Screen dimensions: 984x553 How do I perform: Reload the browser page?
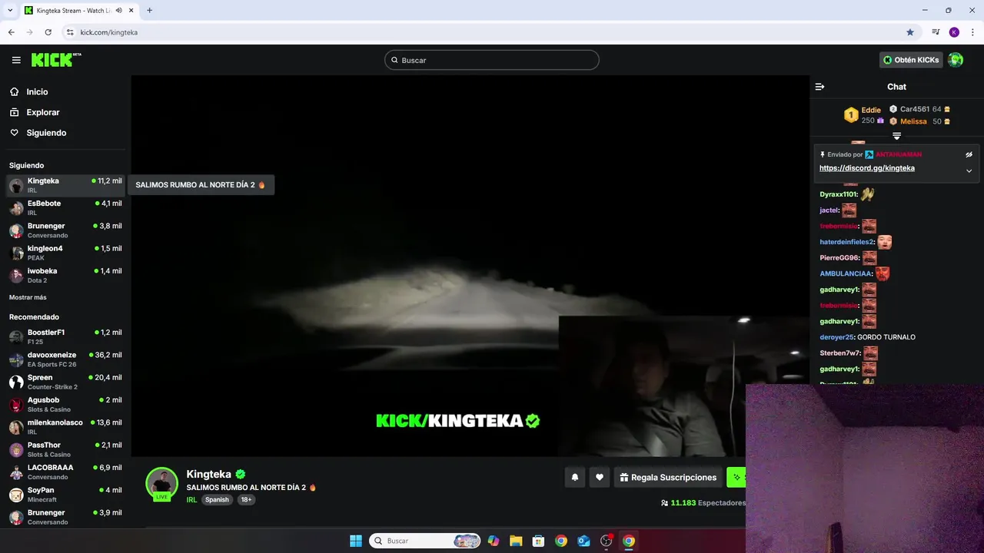48,32
